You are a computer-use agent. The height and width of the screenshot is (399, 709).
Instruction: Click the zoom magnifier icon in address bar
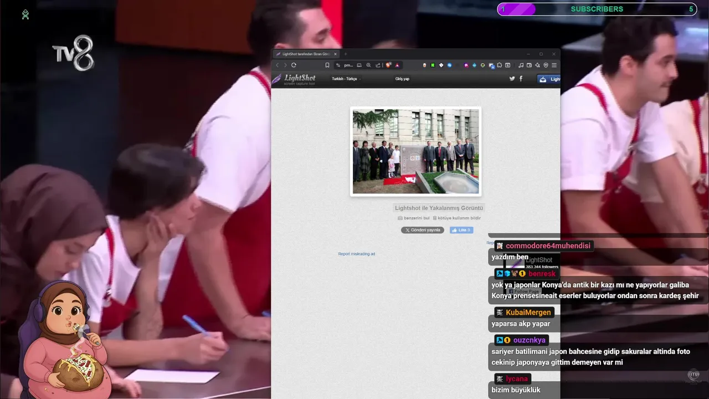pos(368,65)
